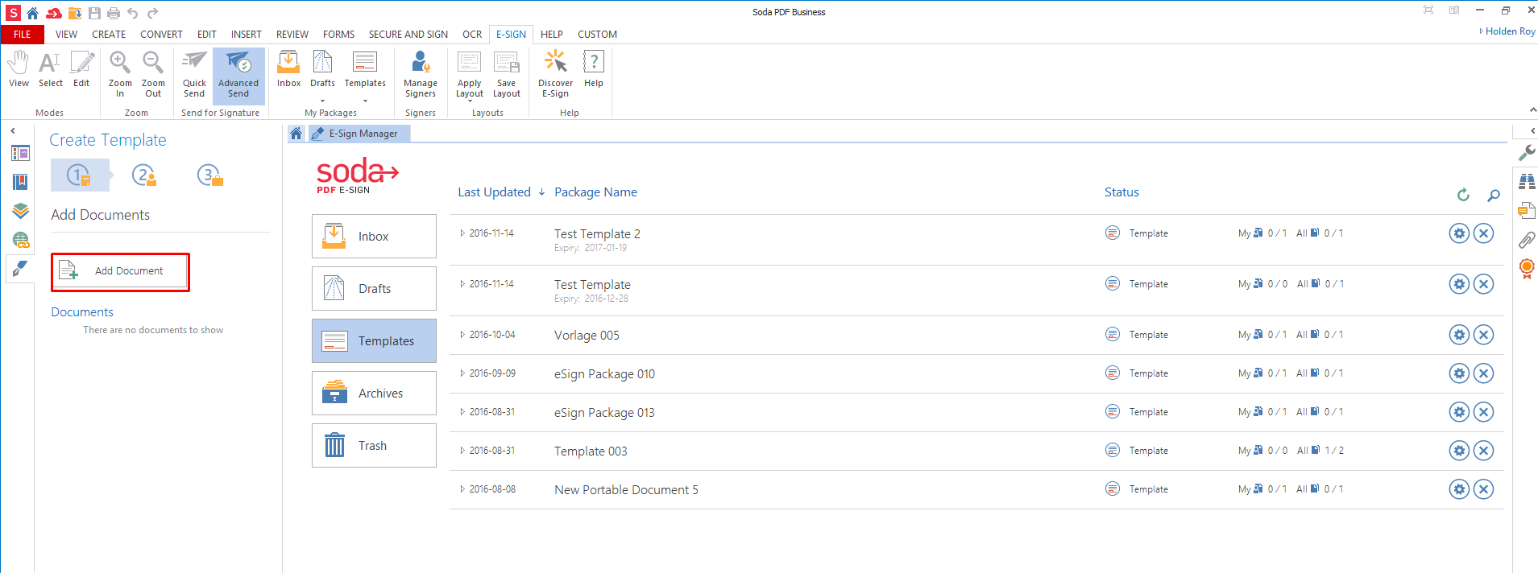Open the binoculars search panel

pyautogui.click(x=1526, y=181)
